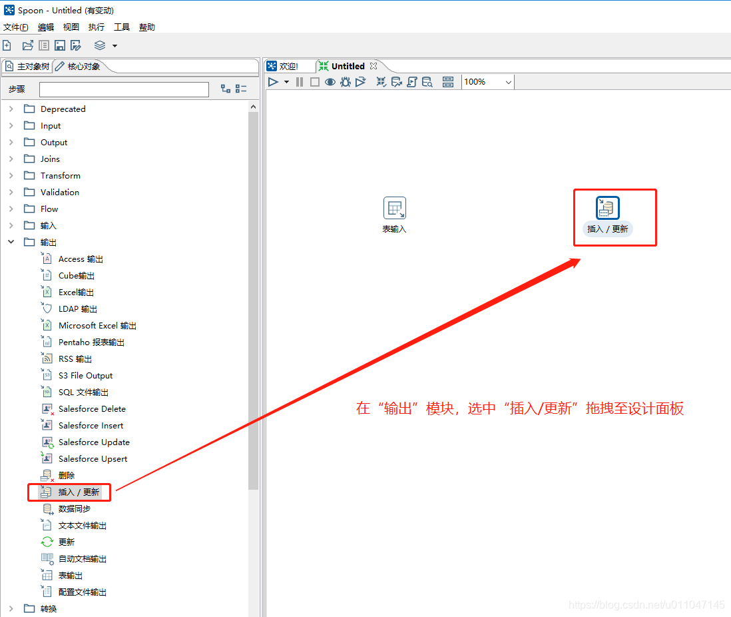Switch to the 欢迎! tab
Image resolution: width=731 pixels, height=617 pixels.
(283, 66)
